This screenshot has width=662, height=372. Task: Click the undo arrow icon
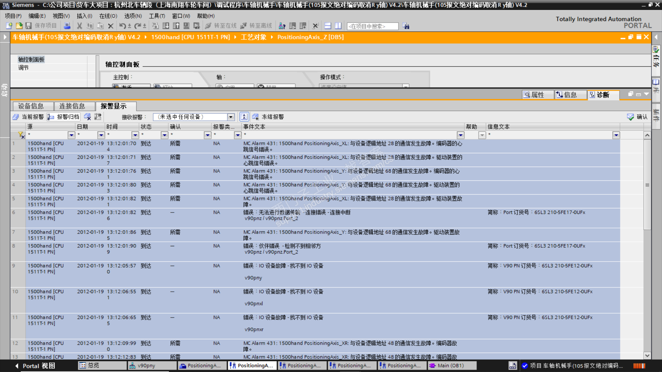click(x=122, y=26)
